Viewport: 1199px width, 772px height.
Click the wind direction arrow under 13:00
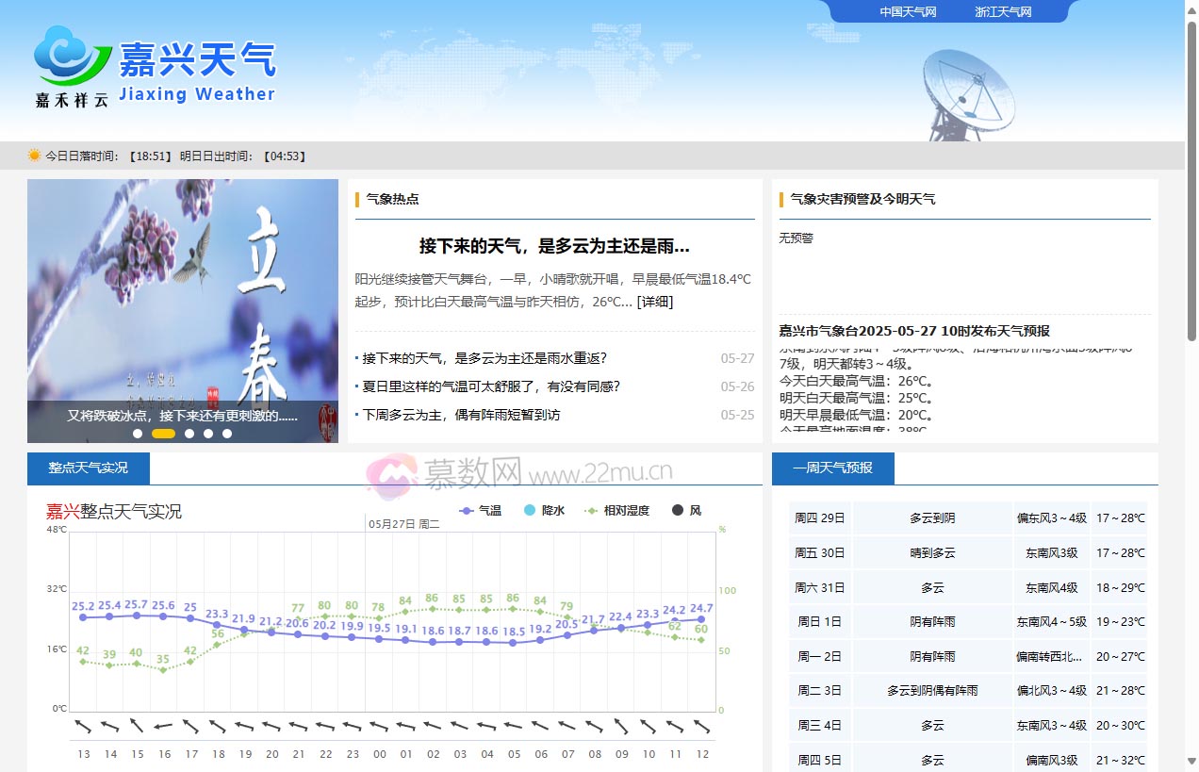point(83,726)
